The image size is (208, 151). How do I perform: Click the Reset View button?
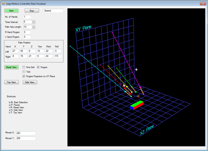pyautogui.click(x=11, y=67)
